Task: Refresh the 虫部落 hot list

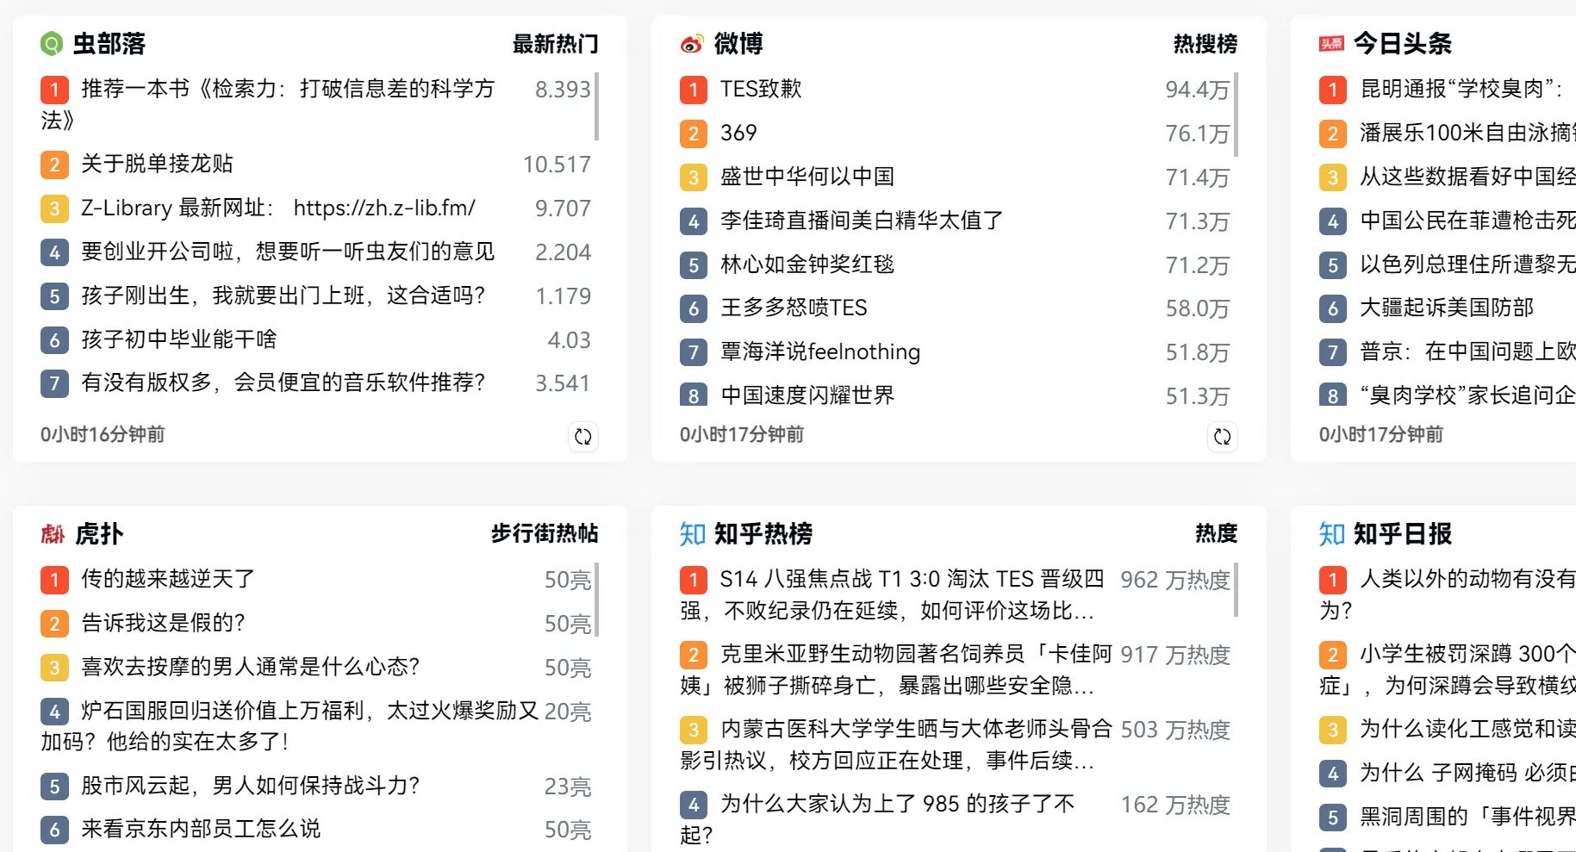Action: (583, 437)
